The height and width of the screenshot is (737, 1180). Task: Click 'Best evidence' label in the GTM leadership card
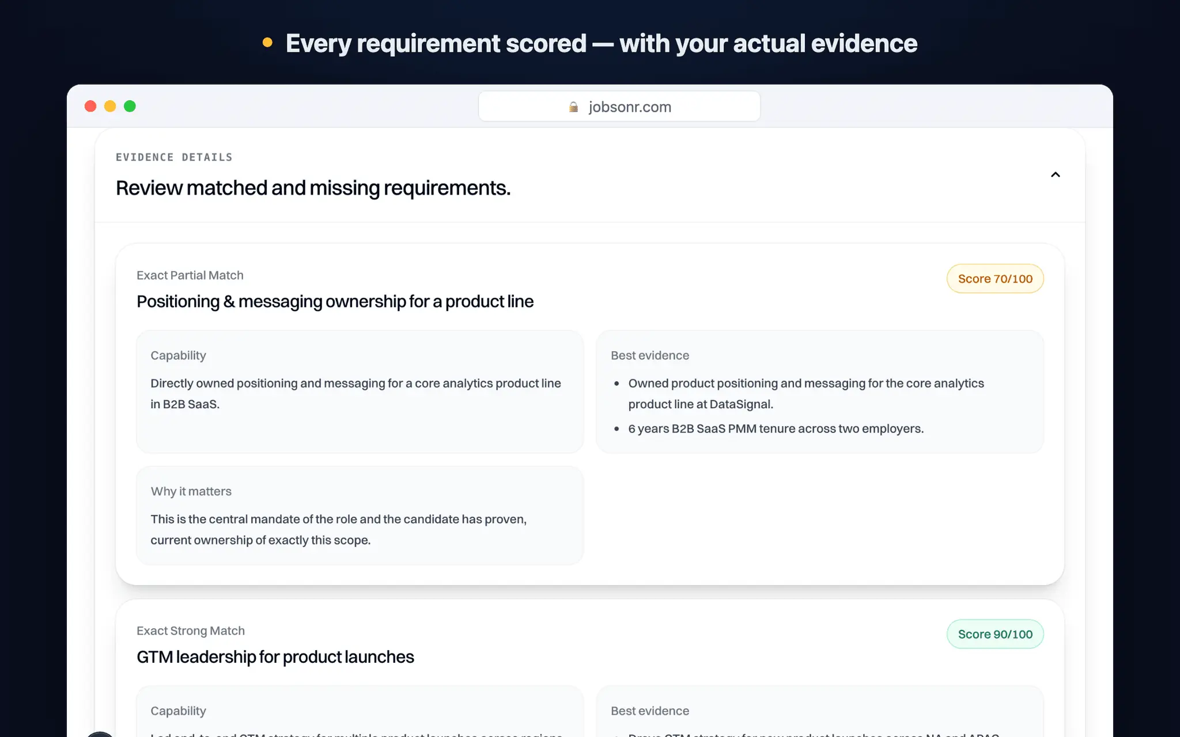(650, 711)
